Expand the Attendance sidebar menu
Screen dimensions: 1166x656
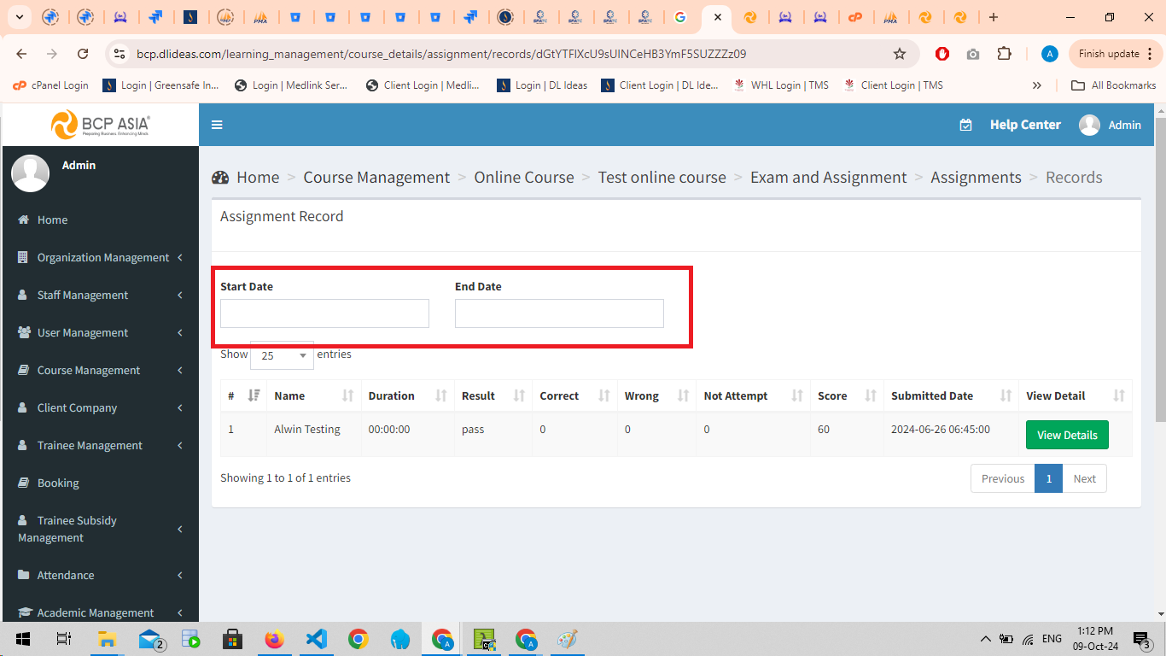coord(100,575)
